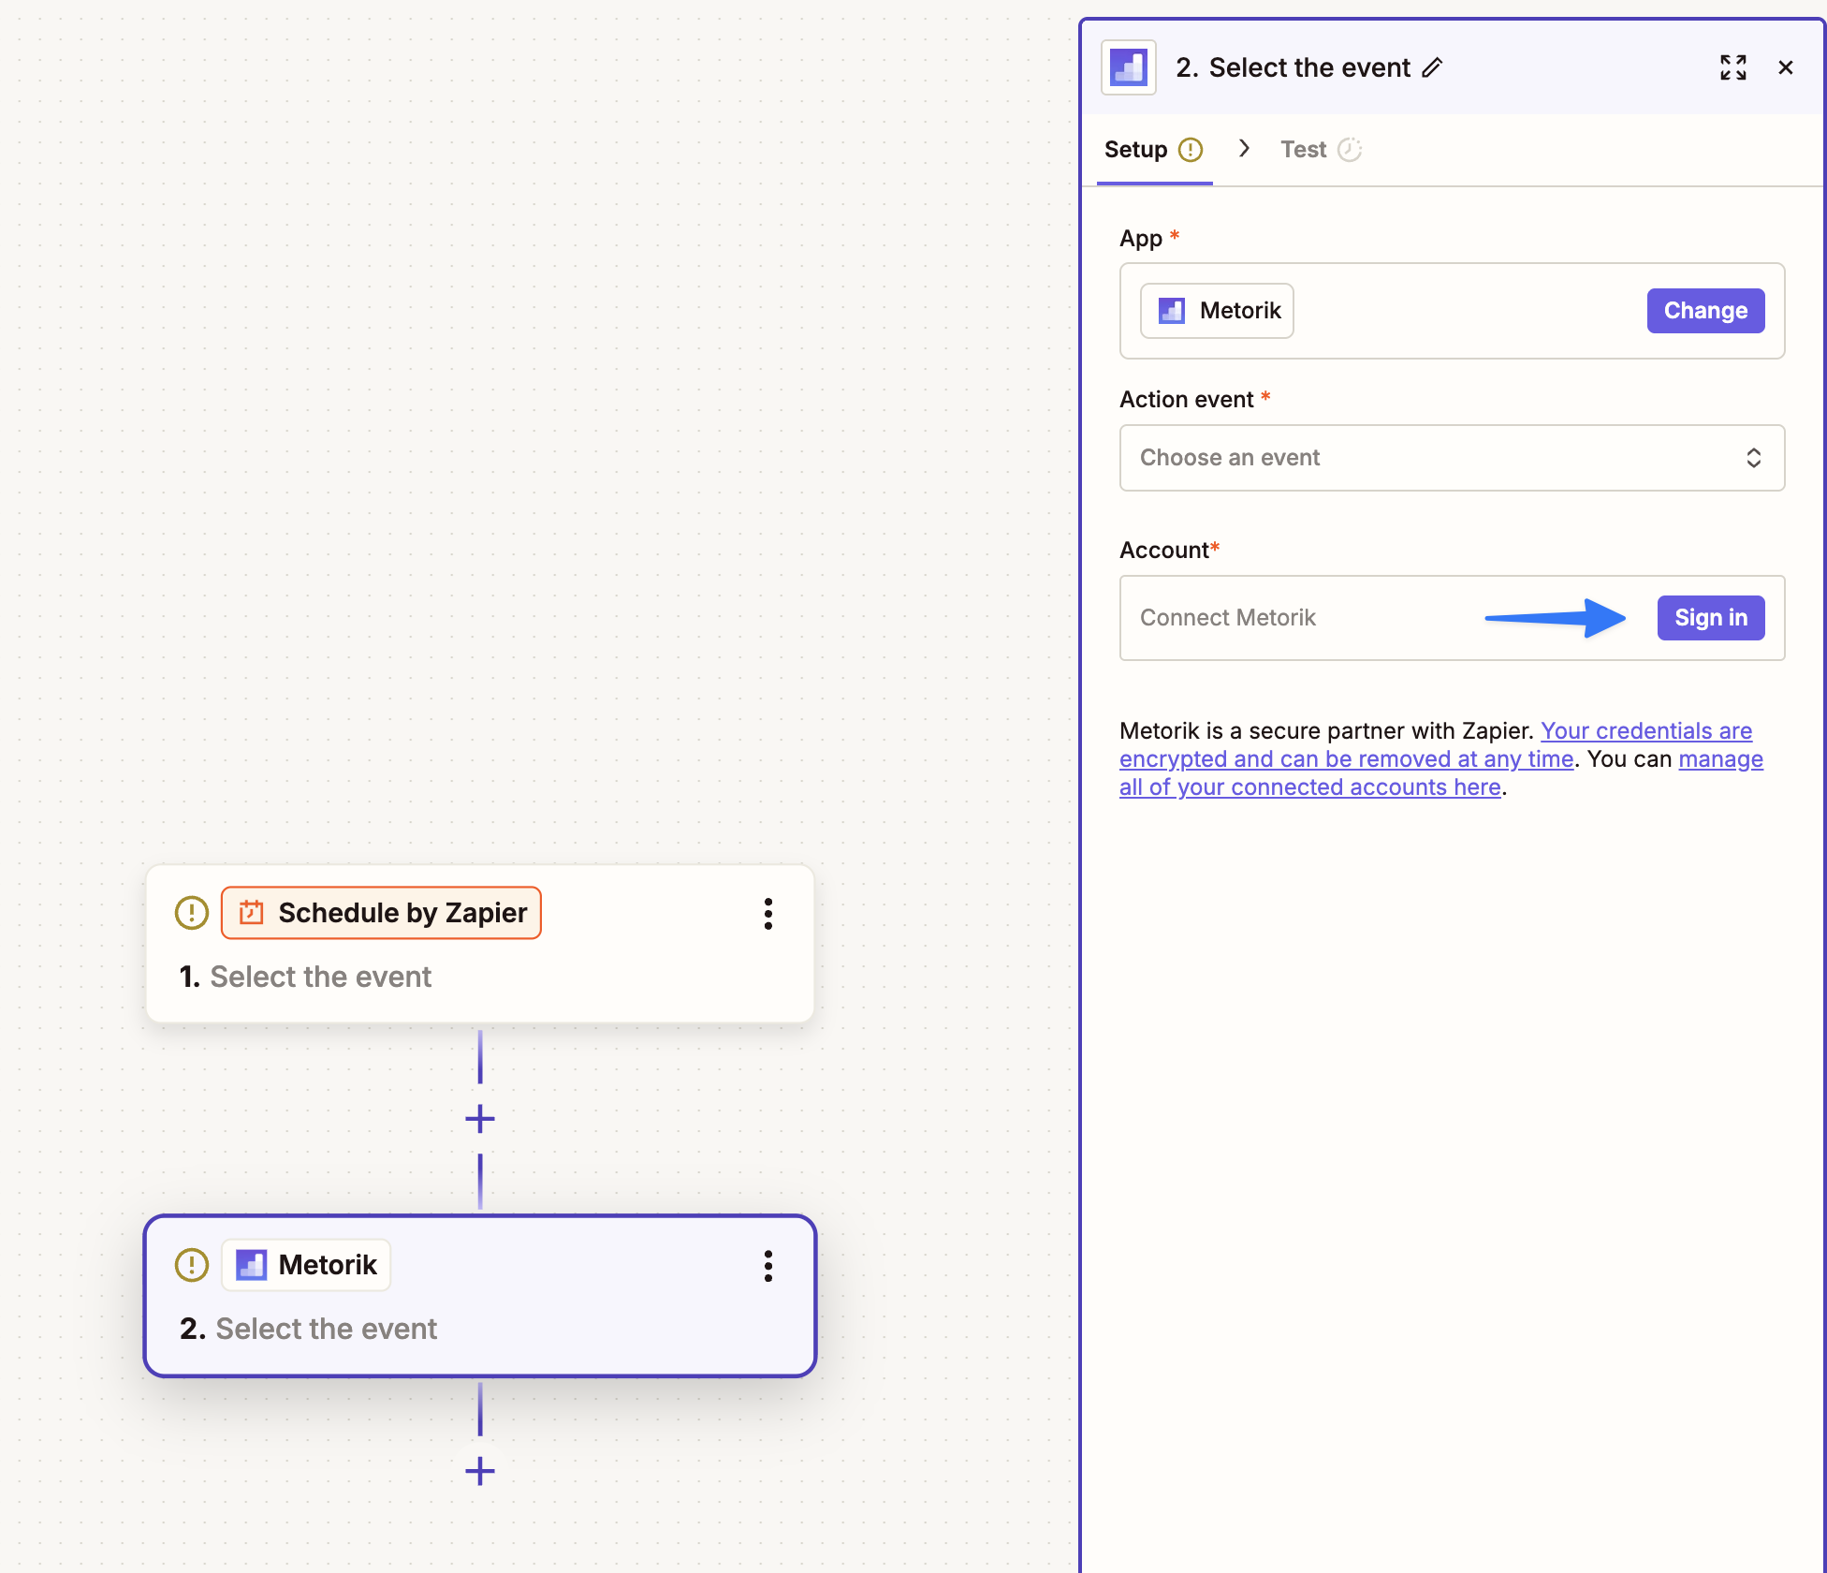Click warning icon on Schedule by Zapier step

coord(192,913)
